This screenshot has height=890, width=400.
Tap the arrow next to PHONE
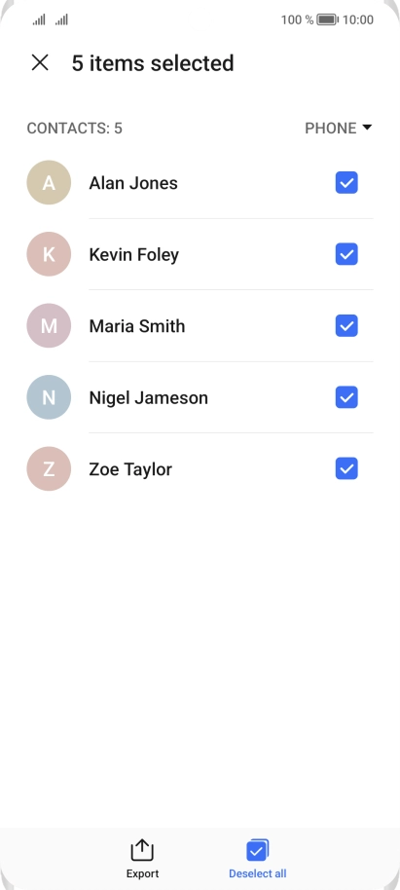367,128
